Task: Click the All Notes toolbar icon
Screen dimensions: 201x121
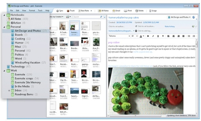Action: (x=99, y=11)
